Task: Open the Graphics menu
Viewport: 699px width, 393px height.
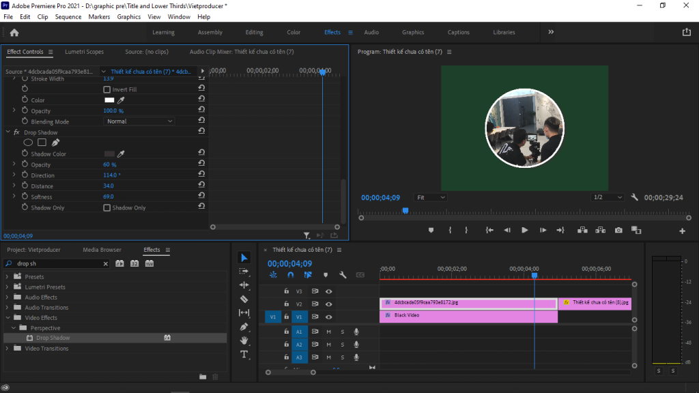Action: [x=129, y=16]
